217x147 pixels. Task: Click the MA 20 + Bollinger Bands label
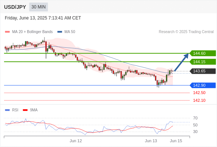pyautogui.click(x=32, y=32)
